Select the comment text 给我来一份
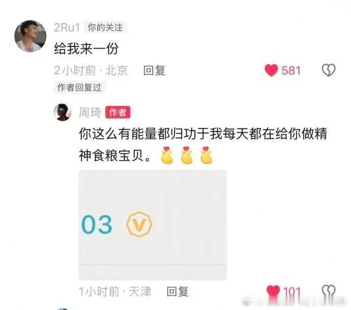351x310 pixels. (x=86, y=48)
